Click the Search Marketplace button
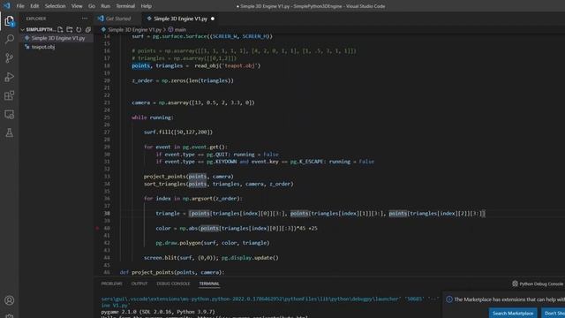 (x=513, y=313)
